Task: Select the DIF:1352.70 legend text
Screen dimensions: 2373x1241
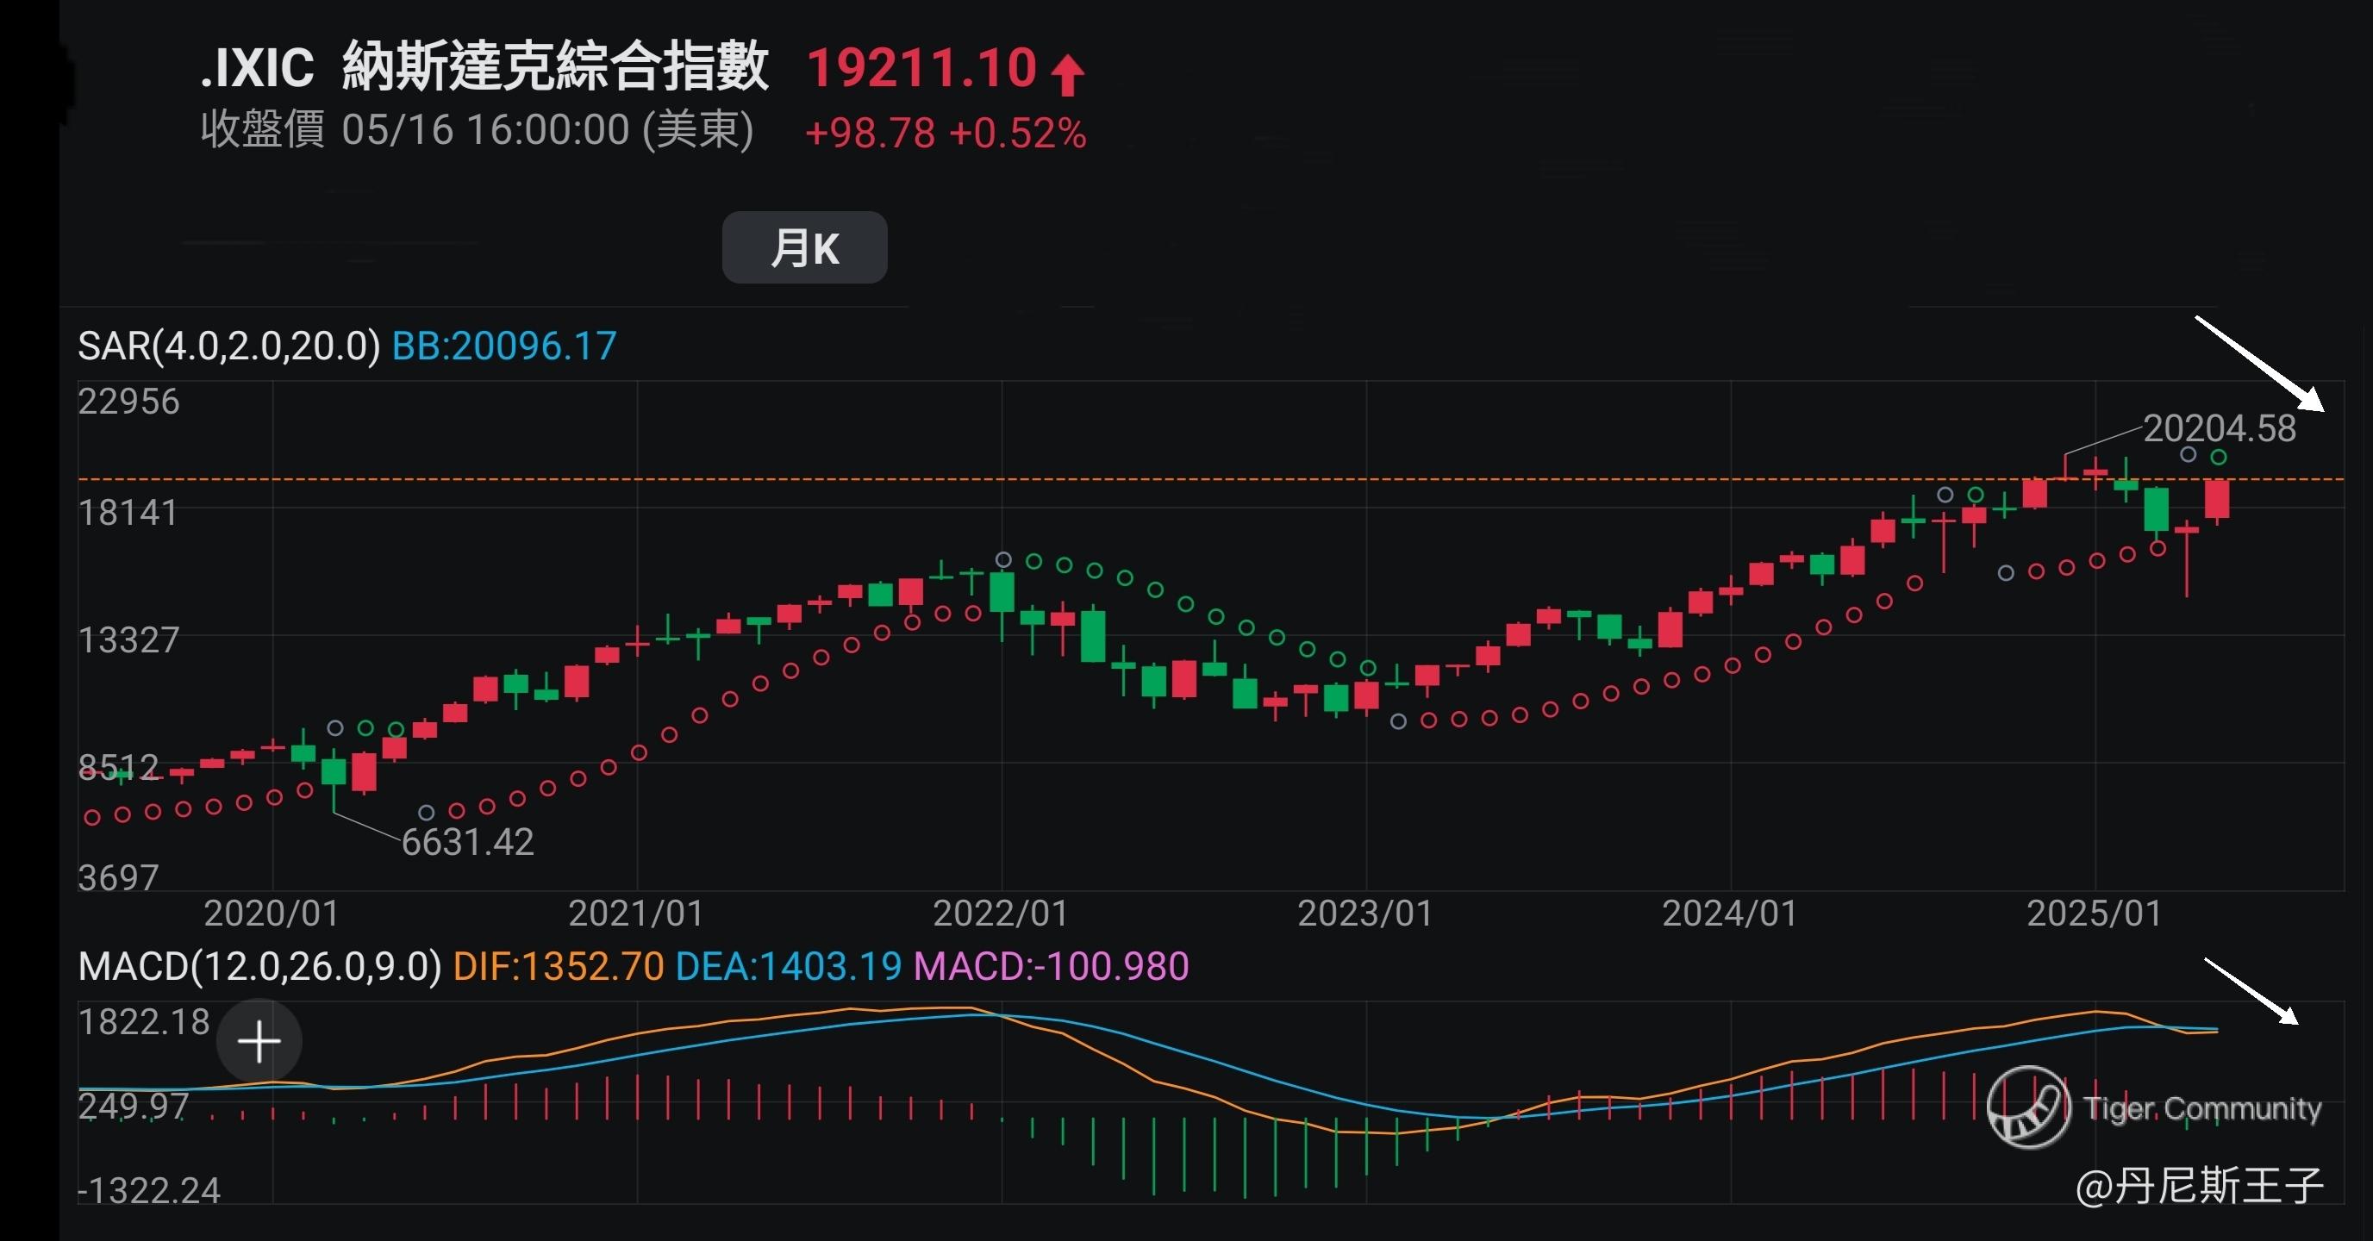Action: [x=559, y=966]
